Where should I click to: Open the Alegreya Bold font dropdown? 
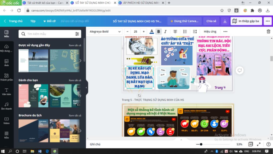(105, 31)
